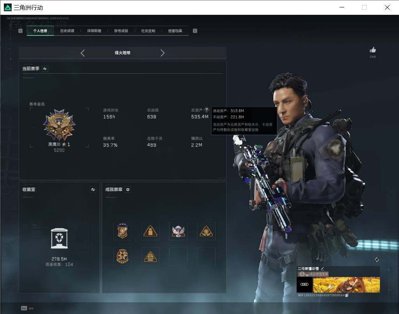Click the 469 operator kills value
This screenshot has height=314, width=399.
152,145
